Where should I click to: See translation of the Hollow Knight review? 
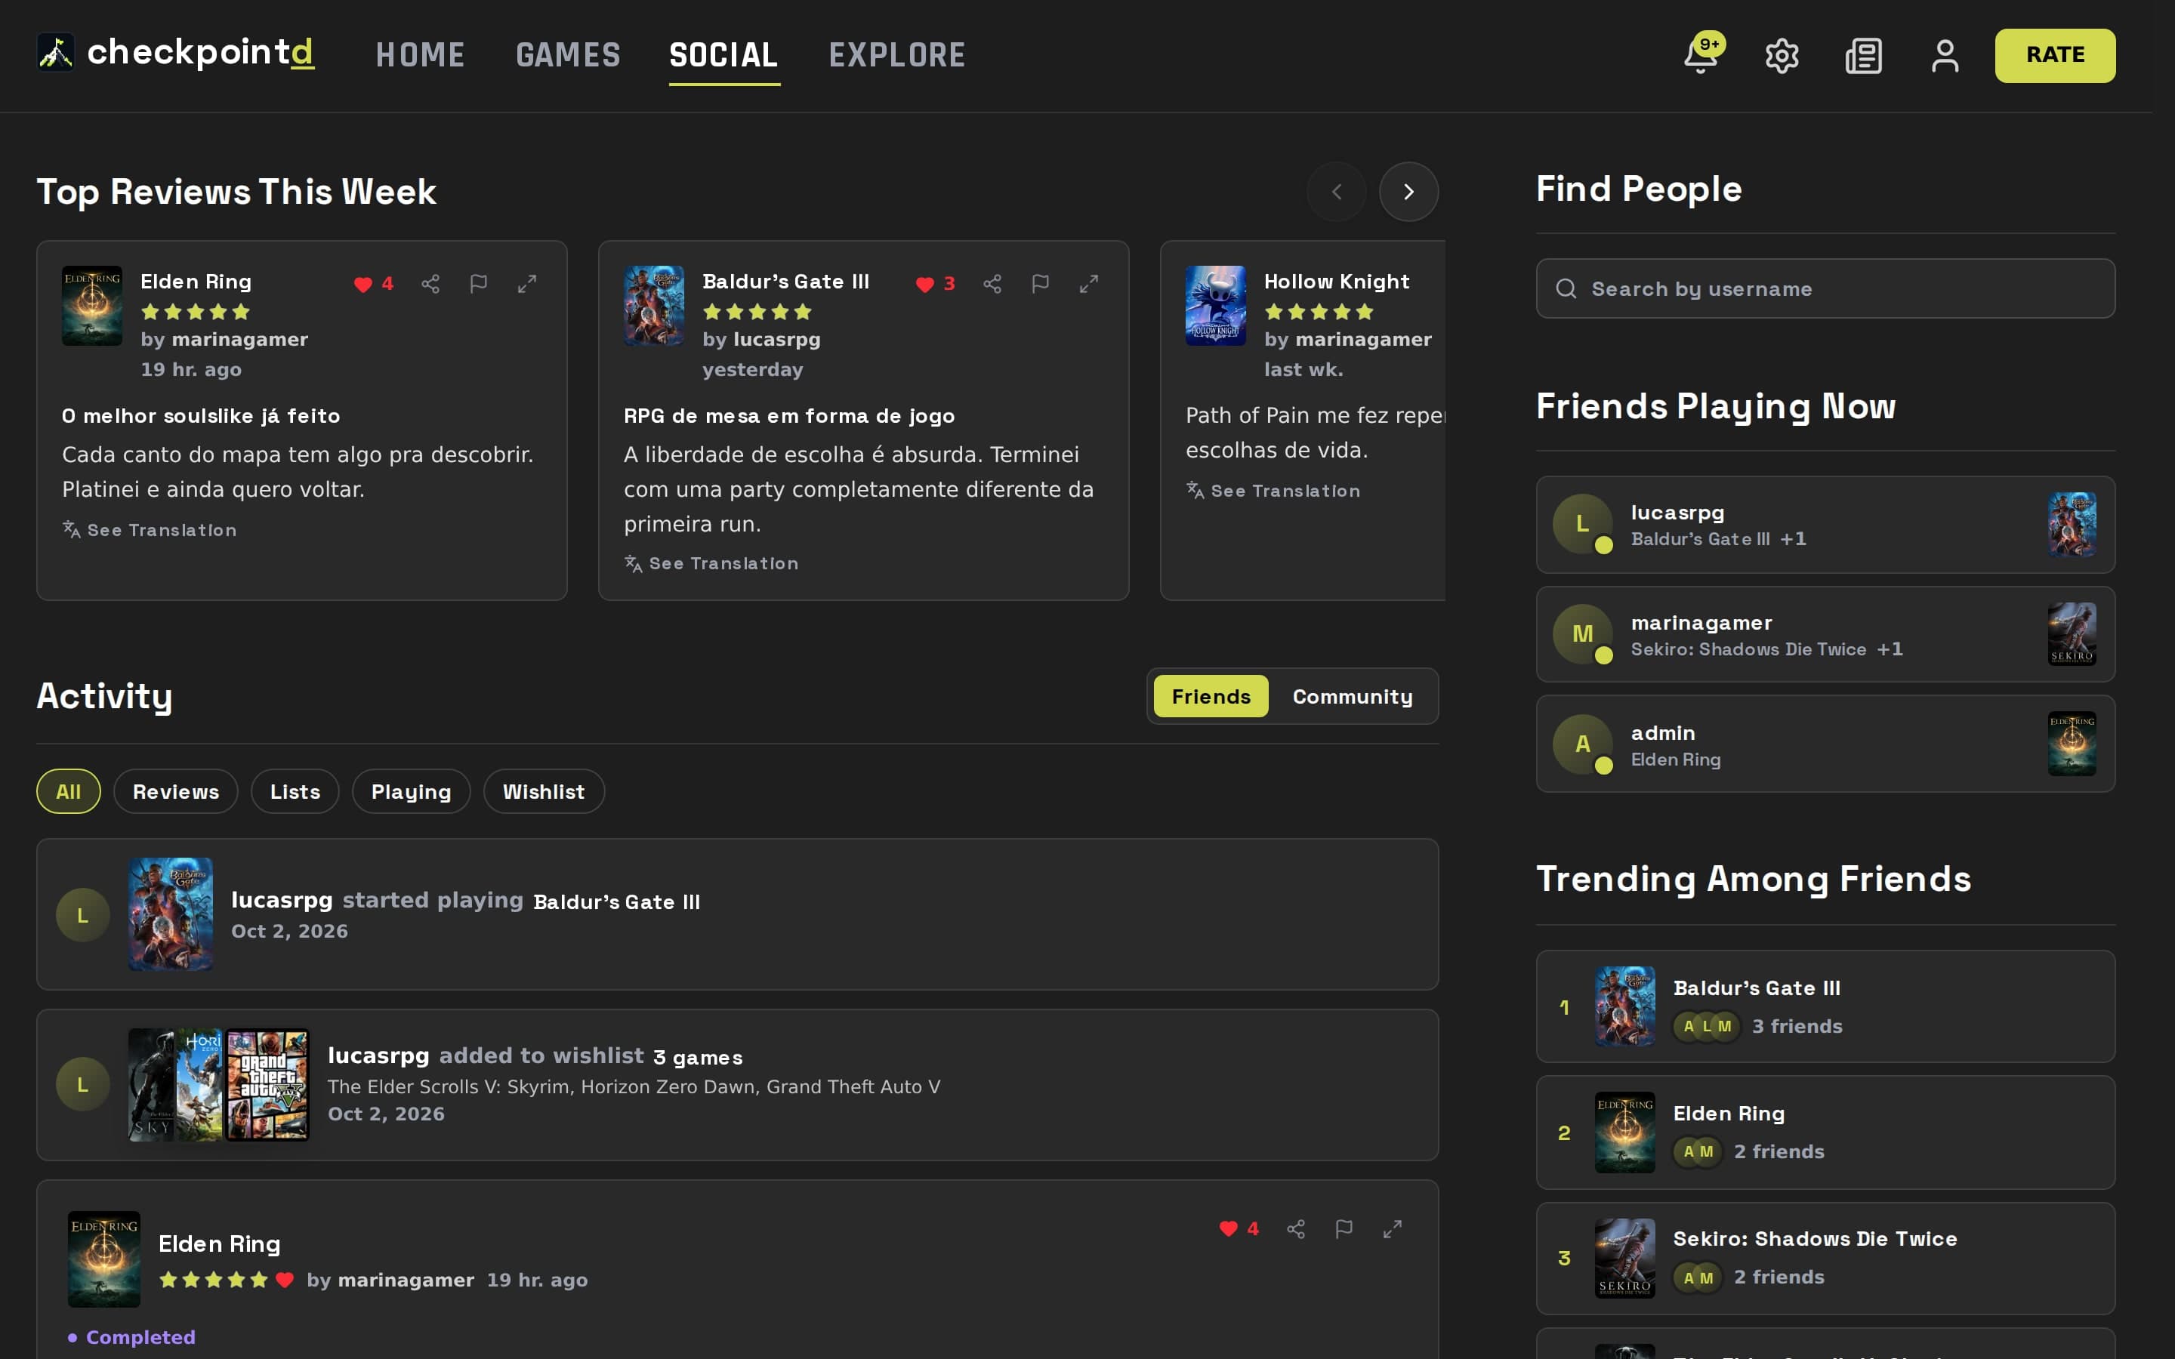click(x=1273, y=491)
